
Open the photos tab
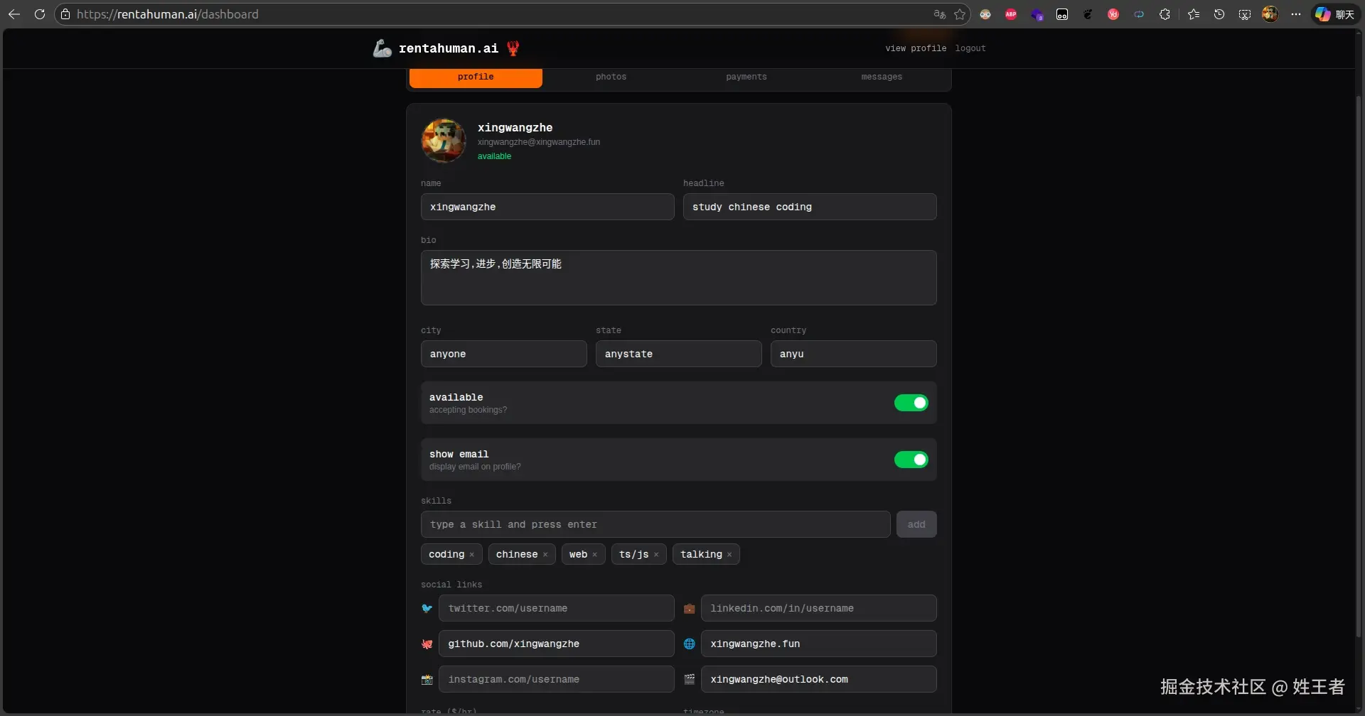(611, 77)
